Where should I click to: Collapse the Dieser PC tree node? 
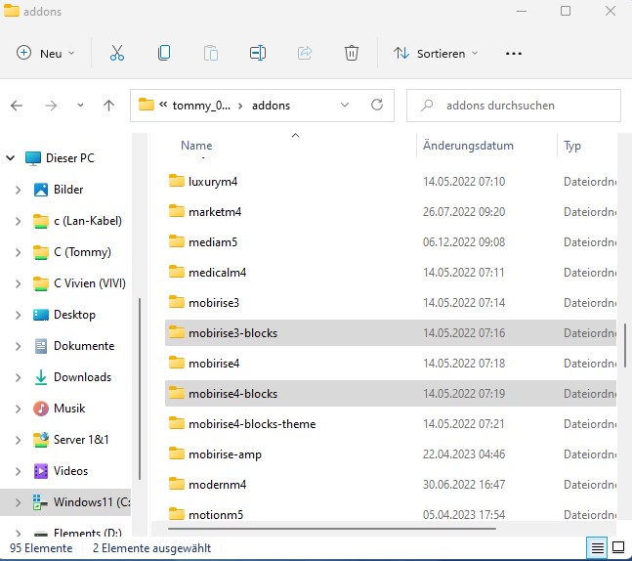(x=11, y=157)
